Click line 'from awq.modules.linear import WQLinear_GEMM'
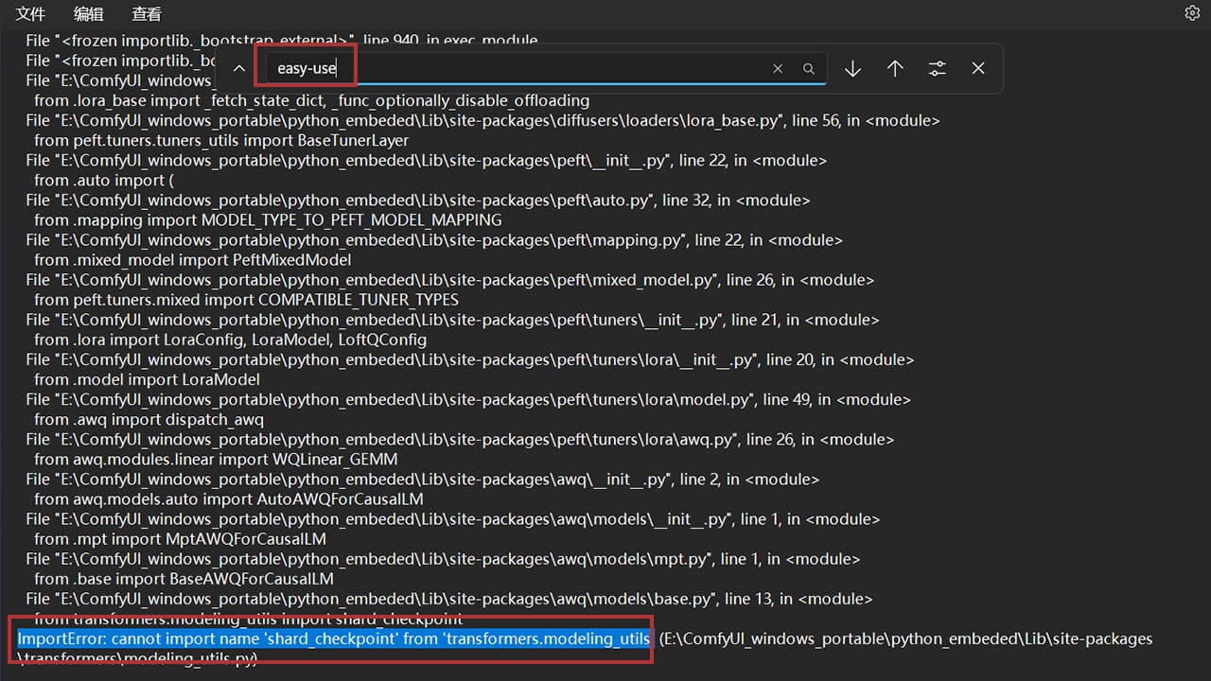1211x681 pixels. (x=216, y=459)
